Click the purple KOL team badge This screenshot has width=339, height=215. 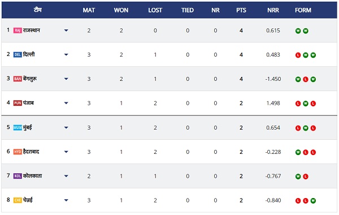[x=18, y=176]
